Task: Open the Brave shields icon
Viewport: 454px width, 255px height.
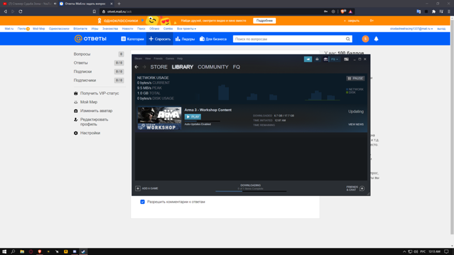Action: coord(343,11)
